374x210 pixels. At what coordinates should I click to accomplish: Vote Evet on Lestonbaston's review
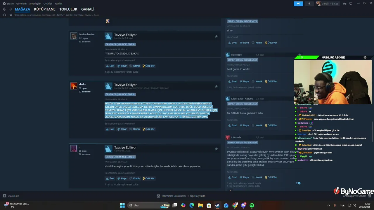[110, 66]
